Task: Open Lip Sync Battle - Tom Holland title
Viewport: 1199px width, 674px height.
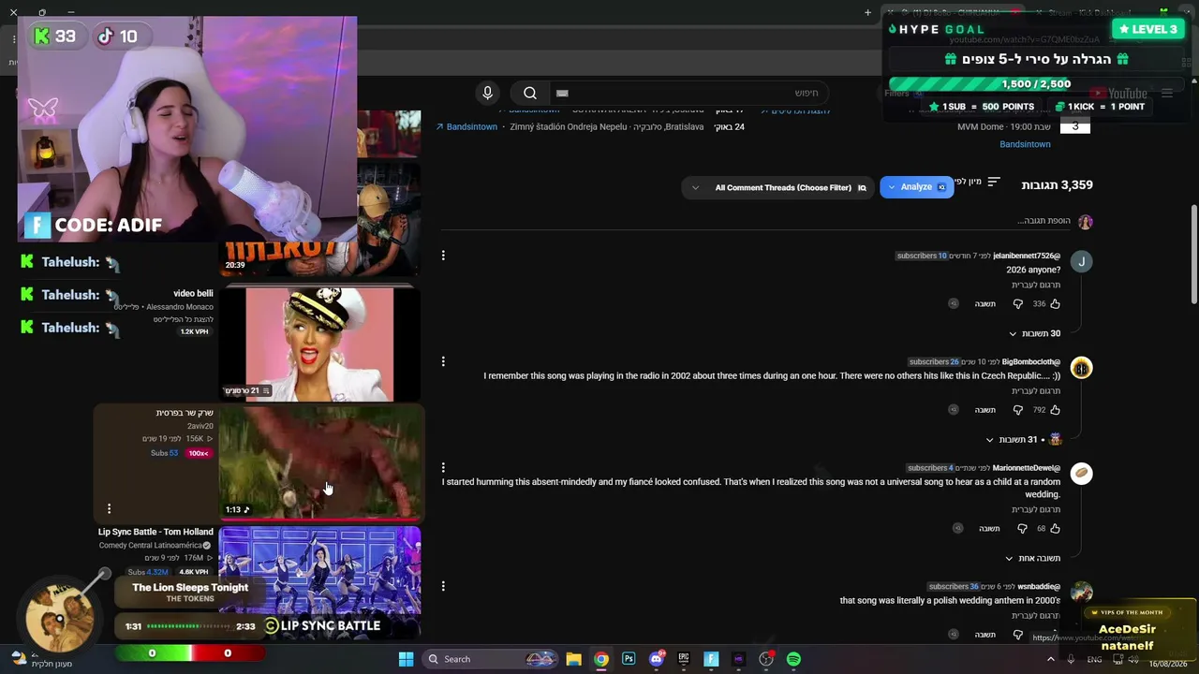Action: click(155, 532)
